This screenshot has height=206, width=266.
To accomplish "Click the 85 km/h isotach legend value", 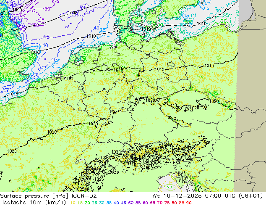I will (182, 203).
